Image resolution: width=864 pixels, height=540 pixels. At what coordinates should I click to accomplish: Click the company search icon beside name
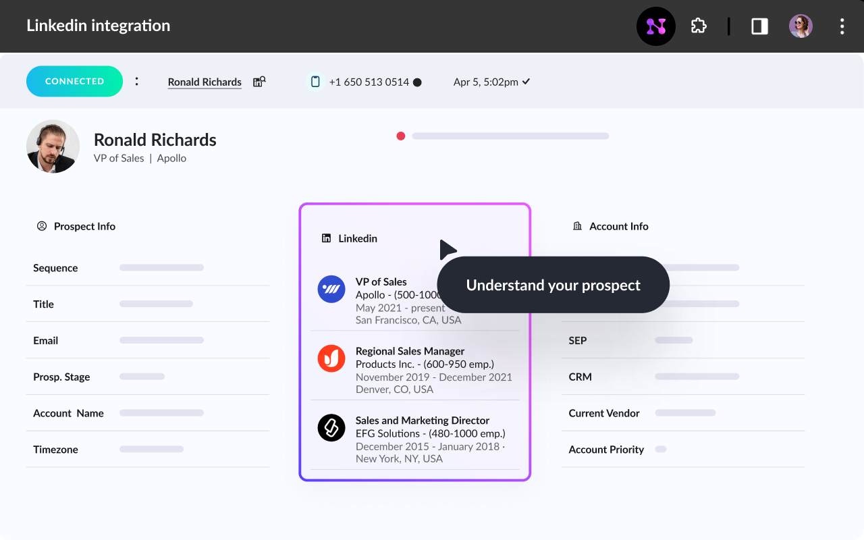coord(259,82)
